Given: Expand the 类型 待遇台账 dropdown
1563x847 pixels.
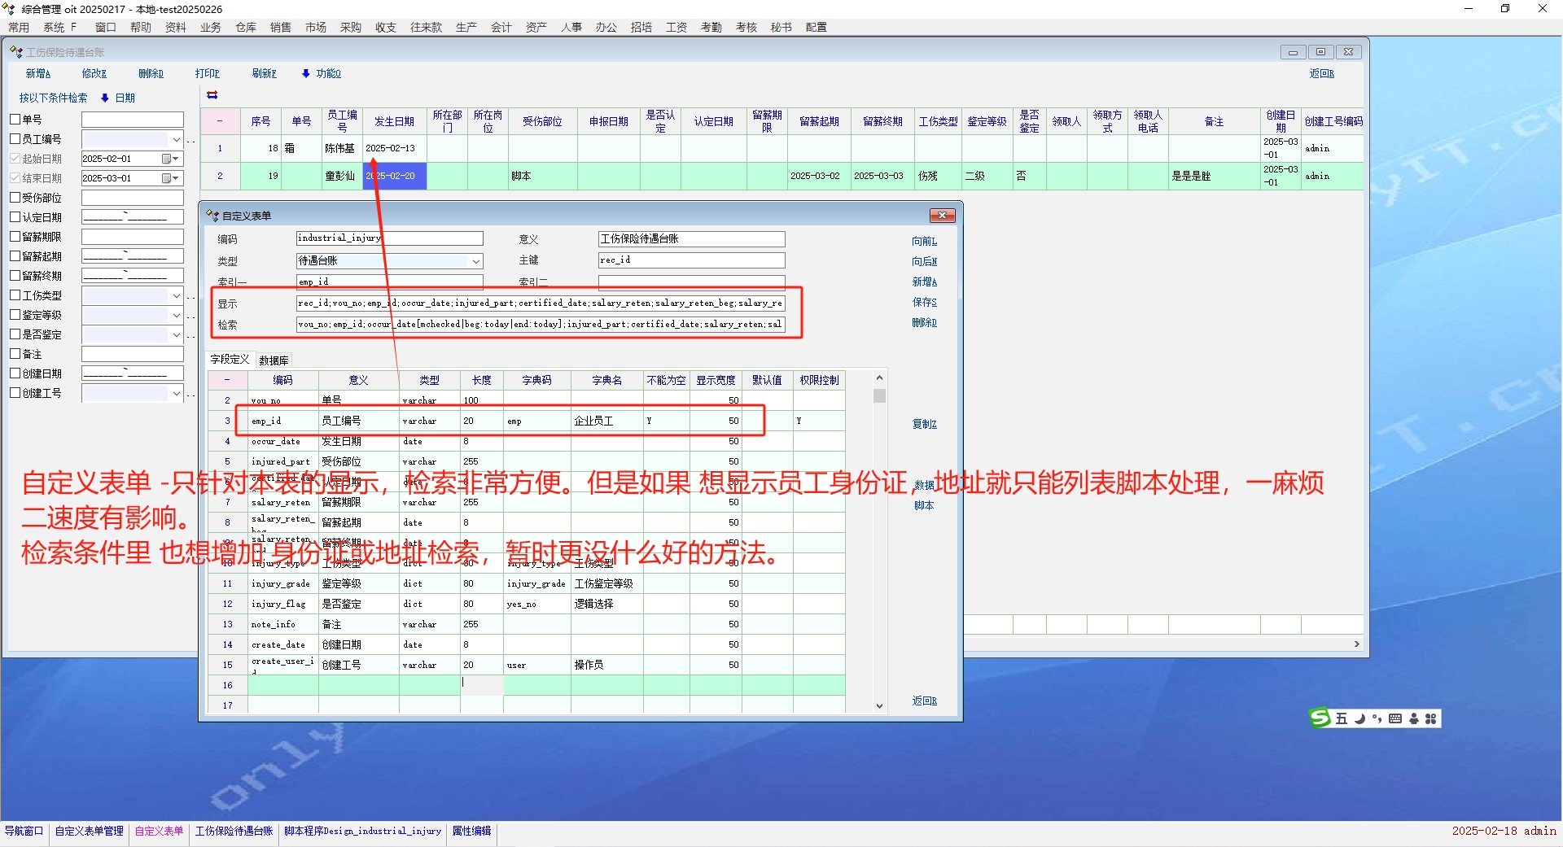Looking at the screenshot, I should point(475,261).
